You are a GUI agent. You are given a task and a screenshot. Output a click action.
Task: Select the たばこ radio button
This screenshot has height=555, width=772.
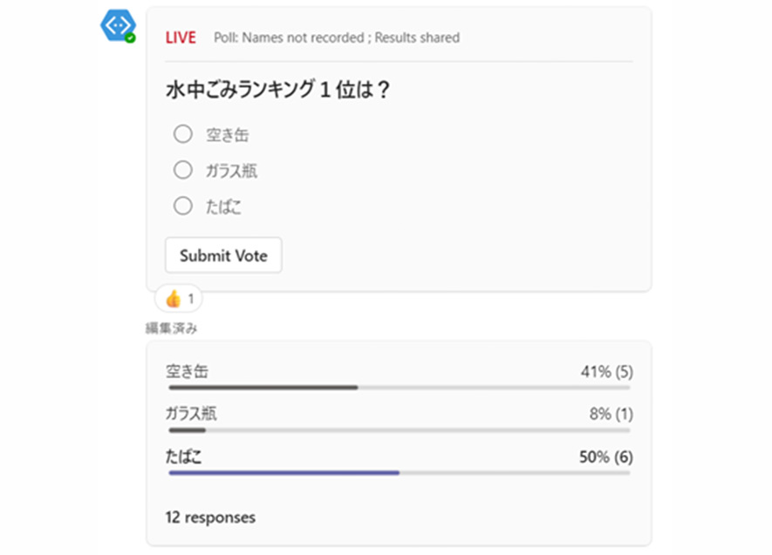click(x=182, y=206)
